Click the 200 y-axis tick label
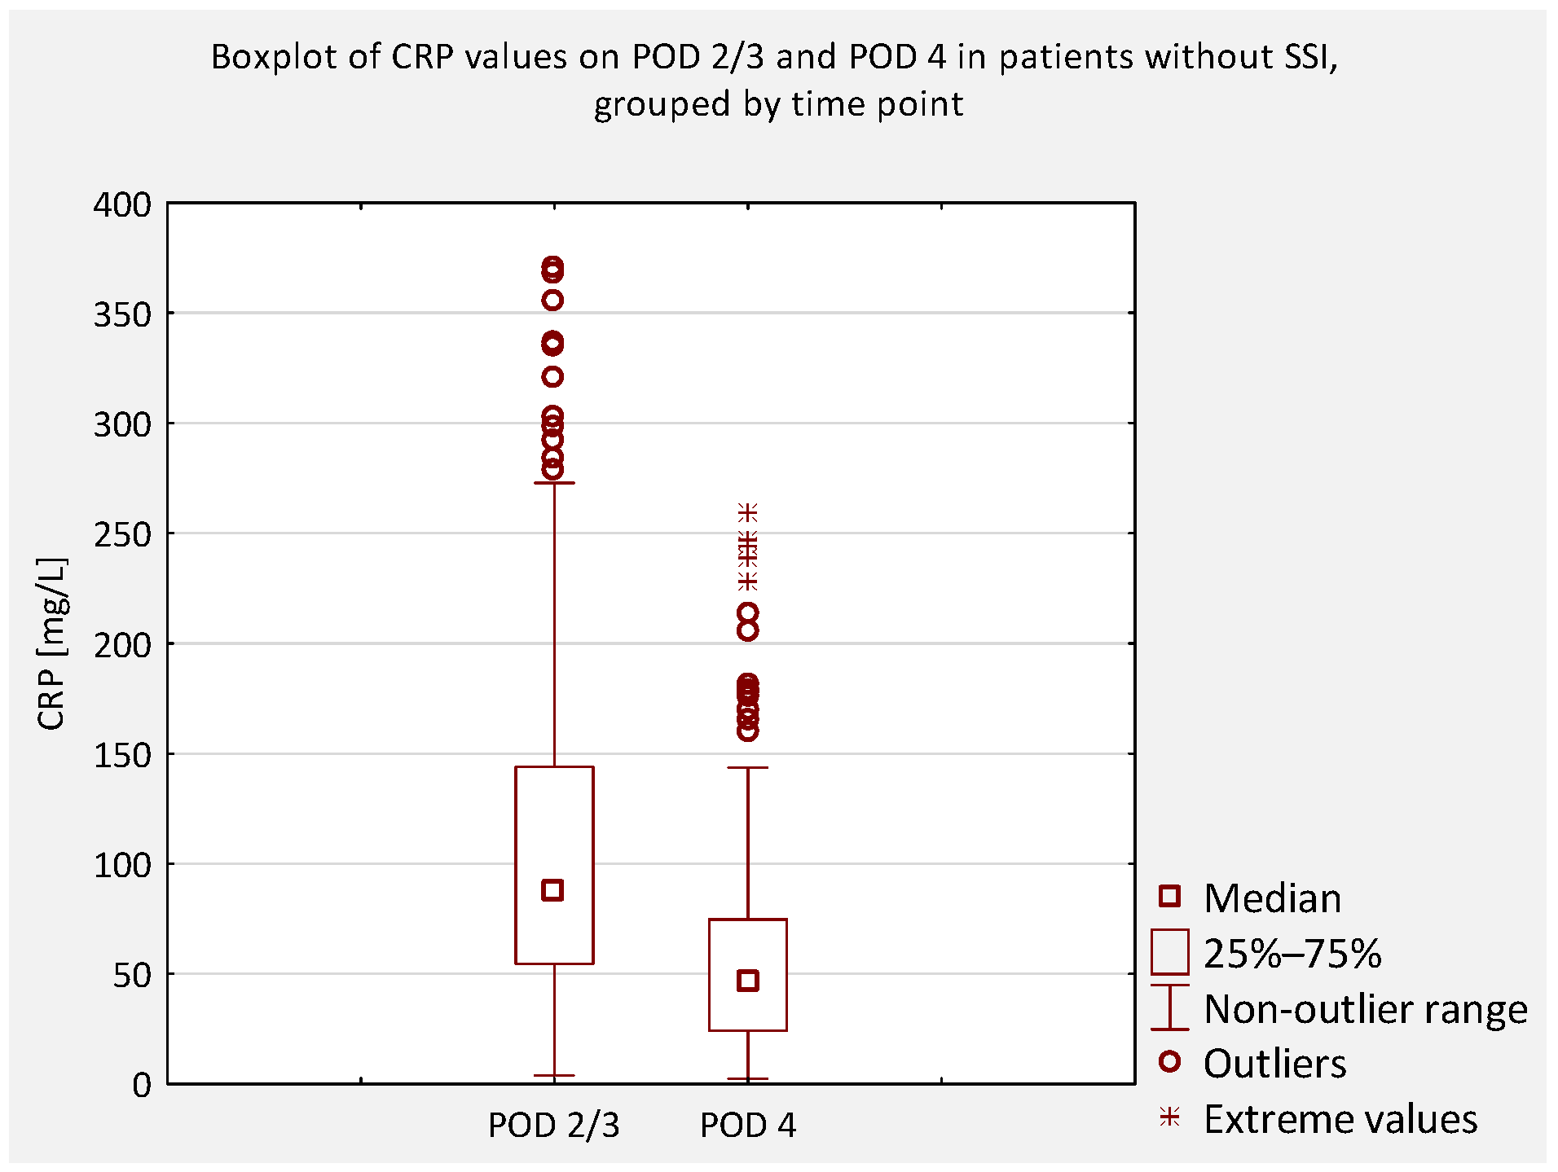This screenshot has height=1172, width=1558. click(122, 645)
